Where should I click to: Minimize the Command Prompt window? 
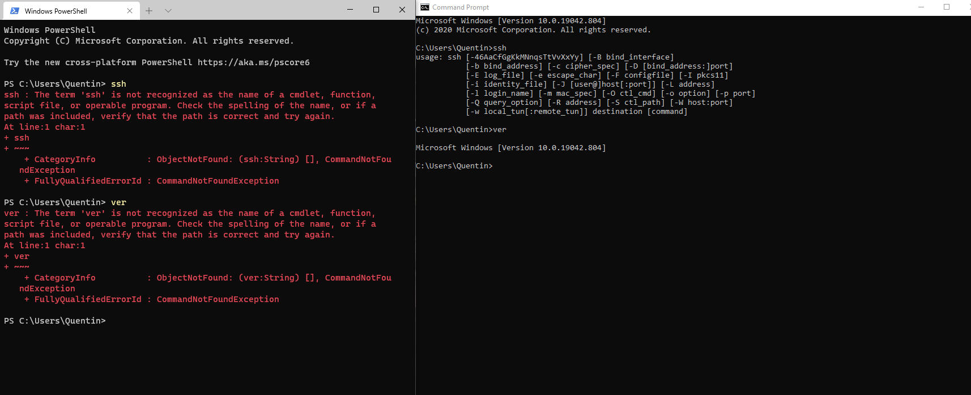coord(921,7)
